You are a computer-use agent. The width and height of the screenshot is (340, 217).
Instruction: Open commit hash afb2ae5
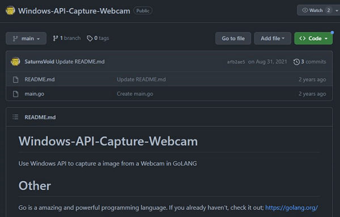(x=236, y=62)
